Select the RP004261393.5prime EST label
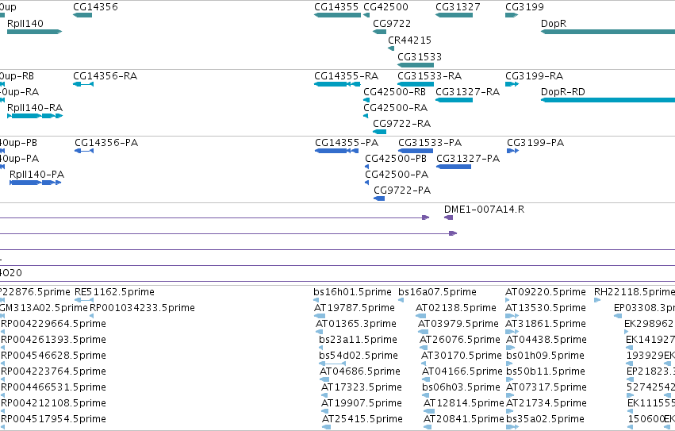The width and height of the screenshot is (675, 431). [x=53, y=340]
